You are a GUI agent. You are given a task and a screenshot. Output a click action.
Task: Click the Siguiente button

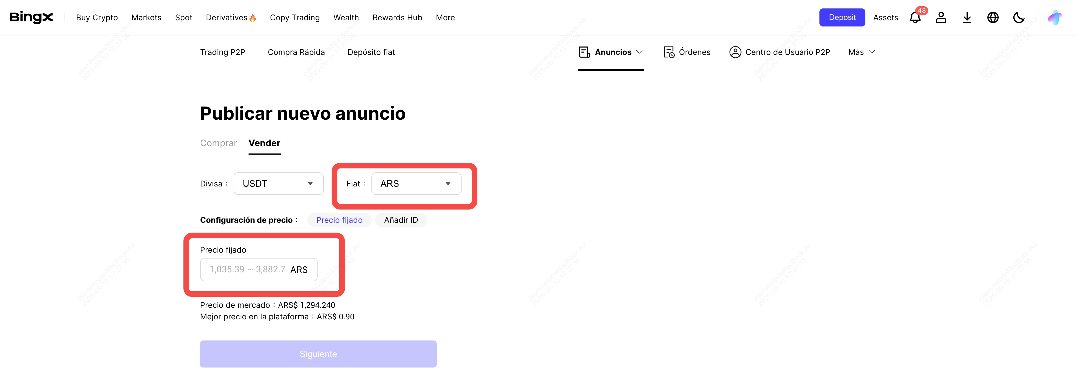tap(318, 354)
